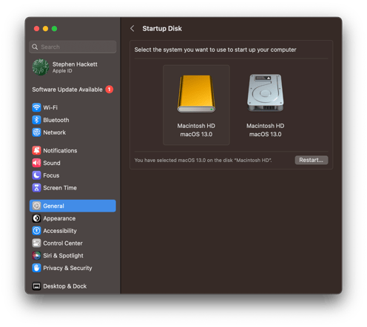The image size is (367, 327).
Task: Open Control Center settings label
Action: pos(63,243)
